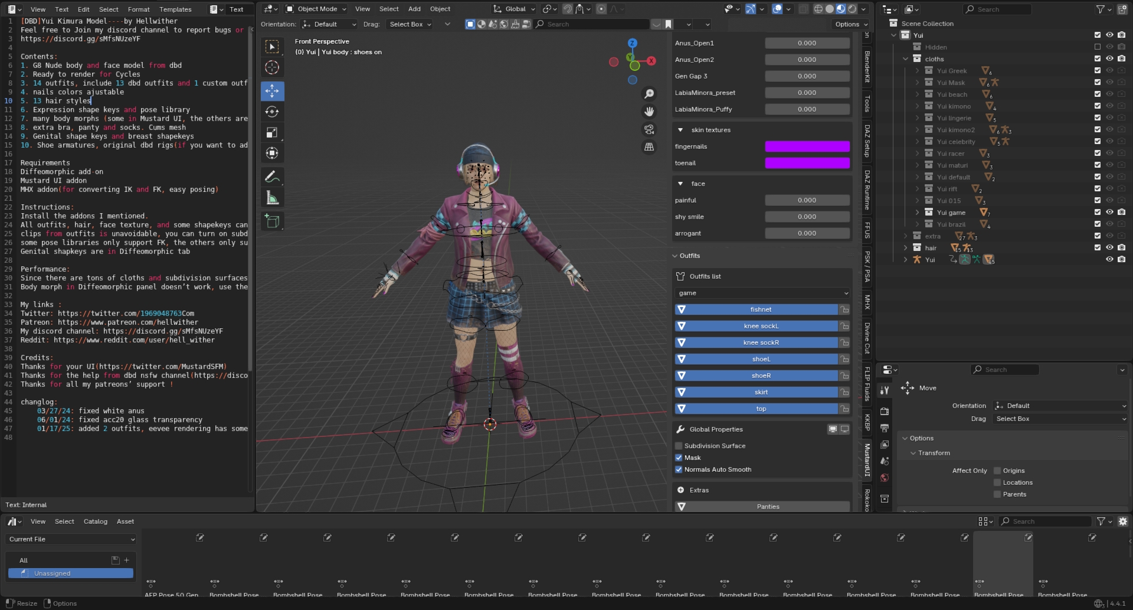The image size is (1133, 610).
Task: Uncheck Normals Auto Smooth checkbox
Action: (x=679, y=469)
